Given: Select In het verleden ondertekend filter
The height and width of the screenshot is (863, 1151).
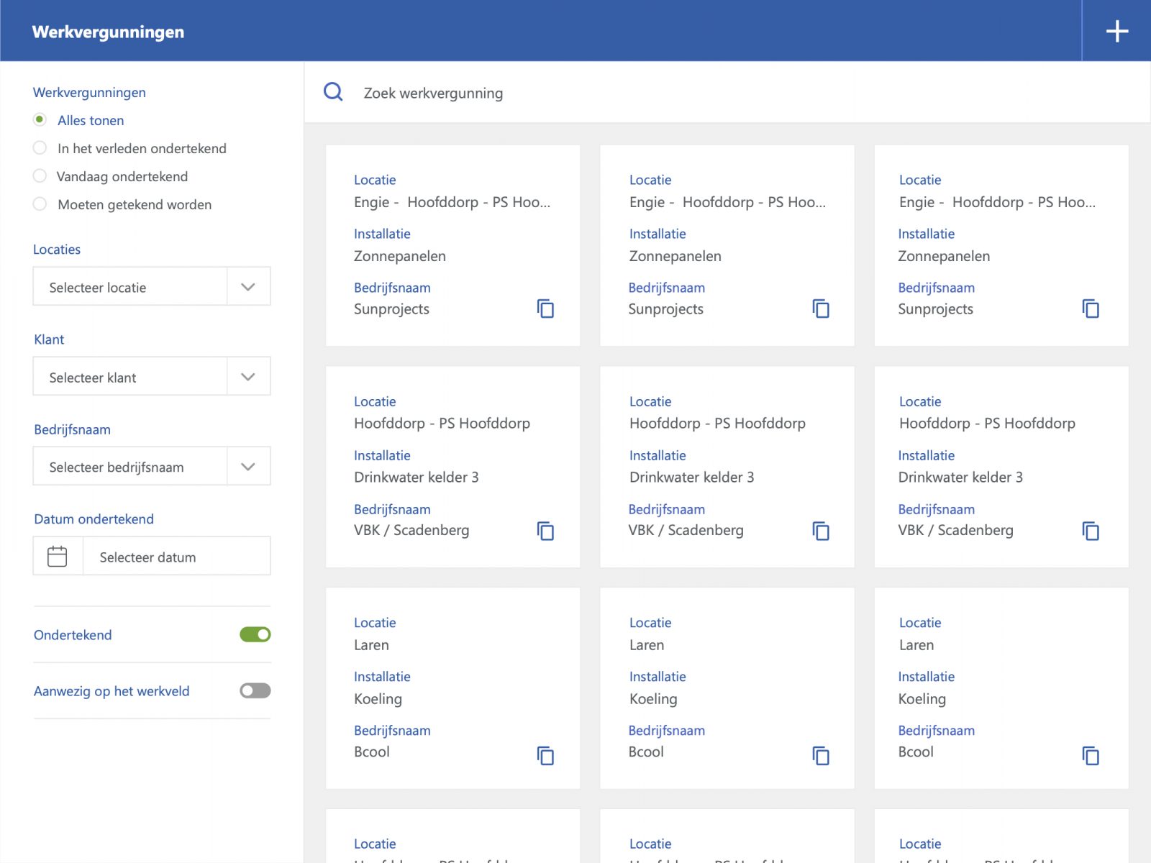Looking at the screenshot, I should tap(40, 147).
